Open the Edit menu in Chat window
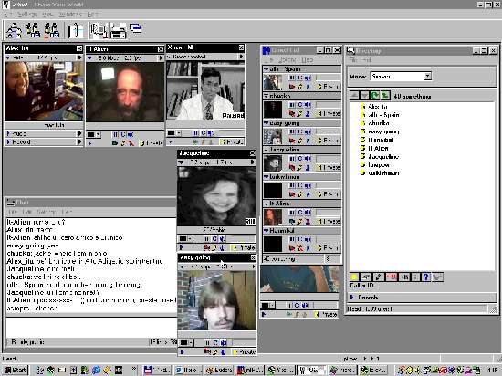 click(28, 212)
